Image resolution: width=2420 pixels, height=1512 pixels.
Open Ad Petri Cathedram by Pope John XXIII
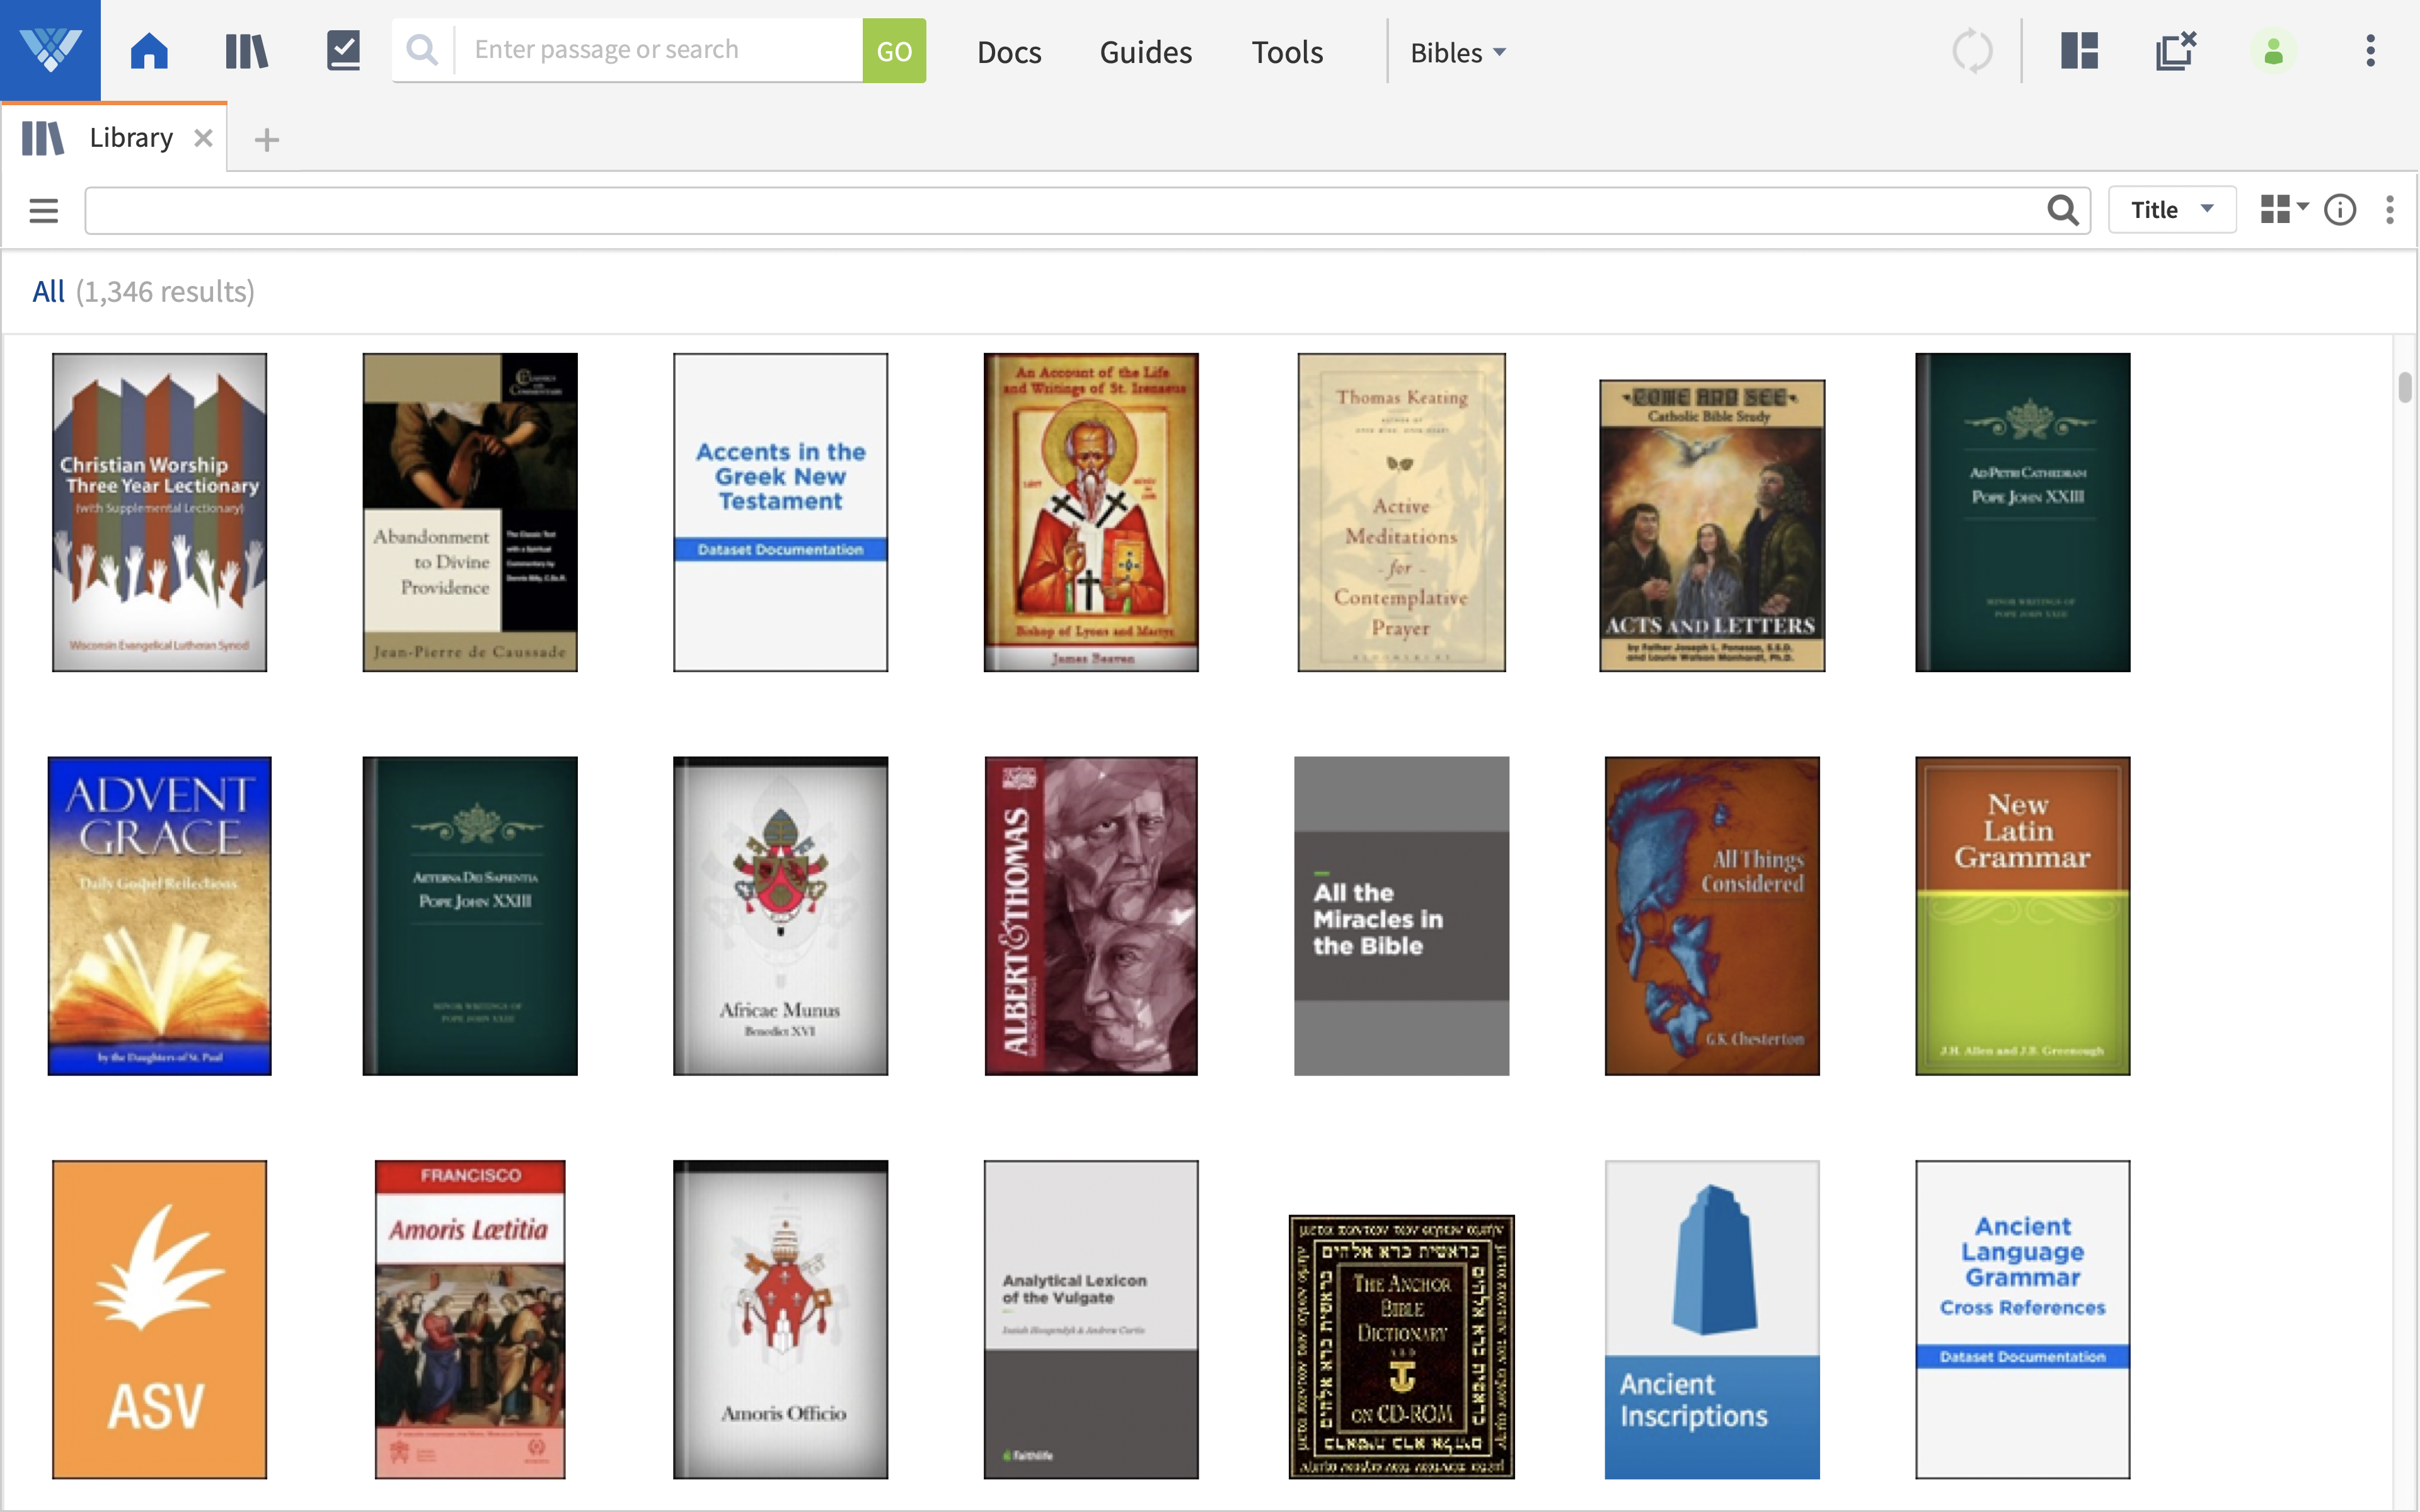click(x=2022, y=512)
